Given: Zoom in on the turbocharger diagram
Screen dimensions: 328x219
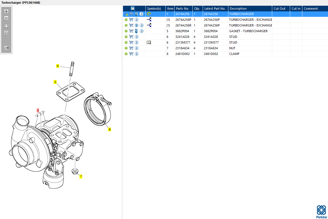Looking at the screenshot, I should click(x=6, y=11).
